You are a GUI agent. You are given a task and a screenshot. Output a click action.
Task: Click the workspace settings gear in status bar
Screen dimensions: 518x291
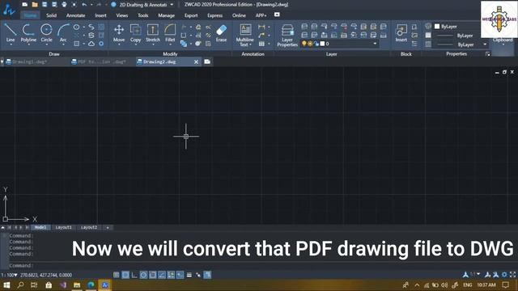click(504, 275)
